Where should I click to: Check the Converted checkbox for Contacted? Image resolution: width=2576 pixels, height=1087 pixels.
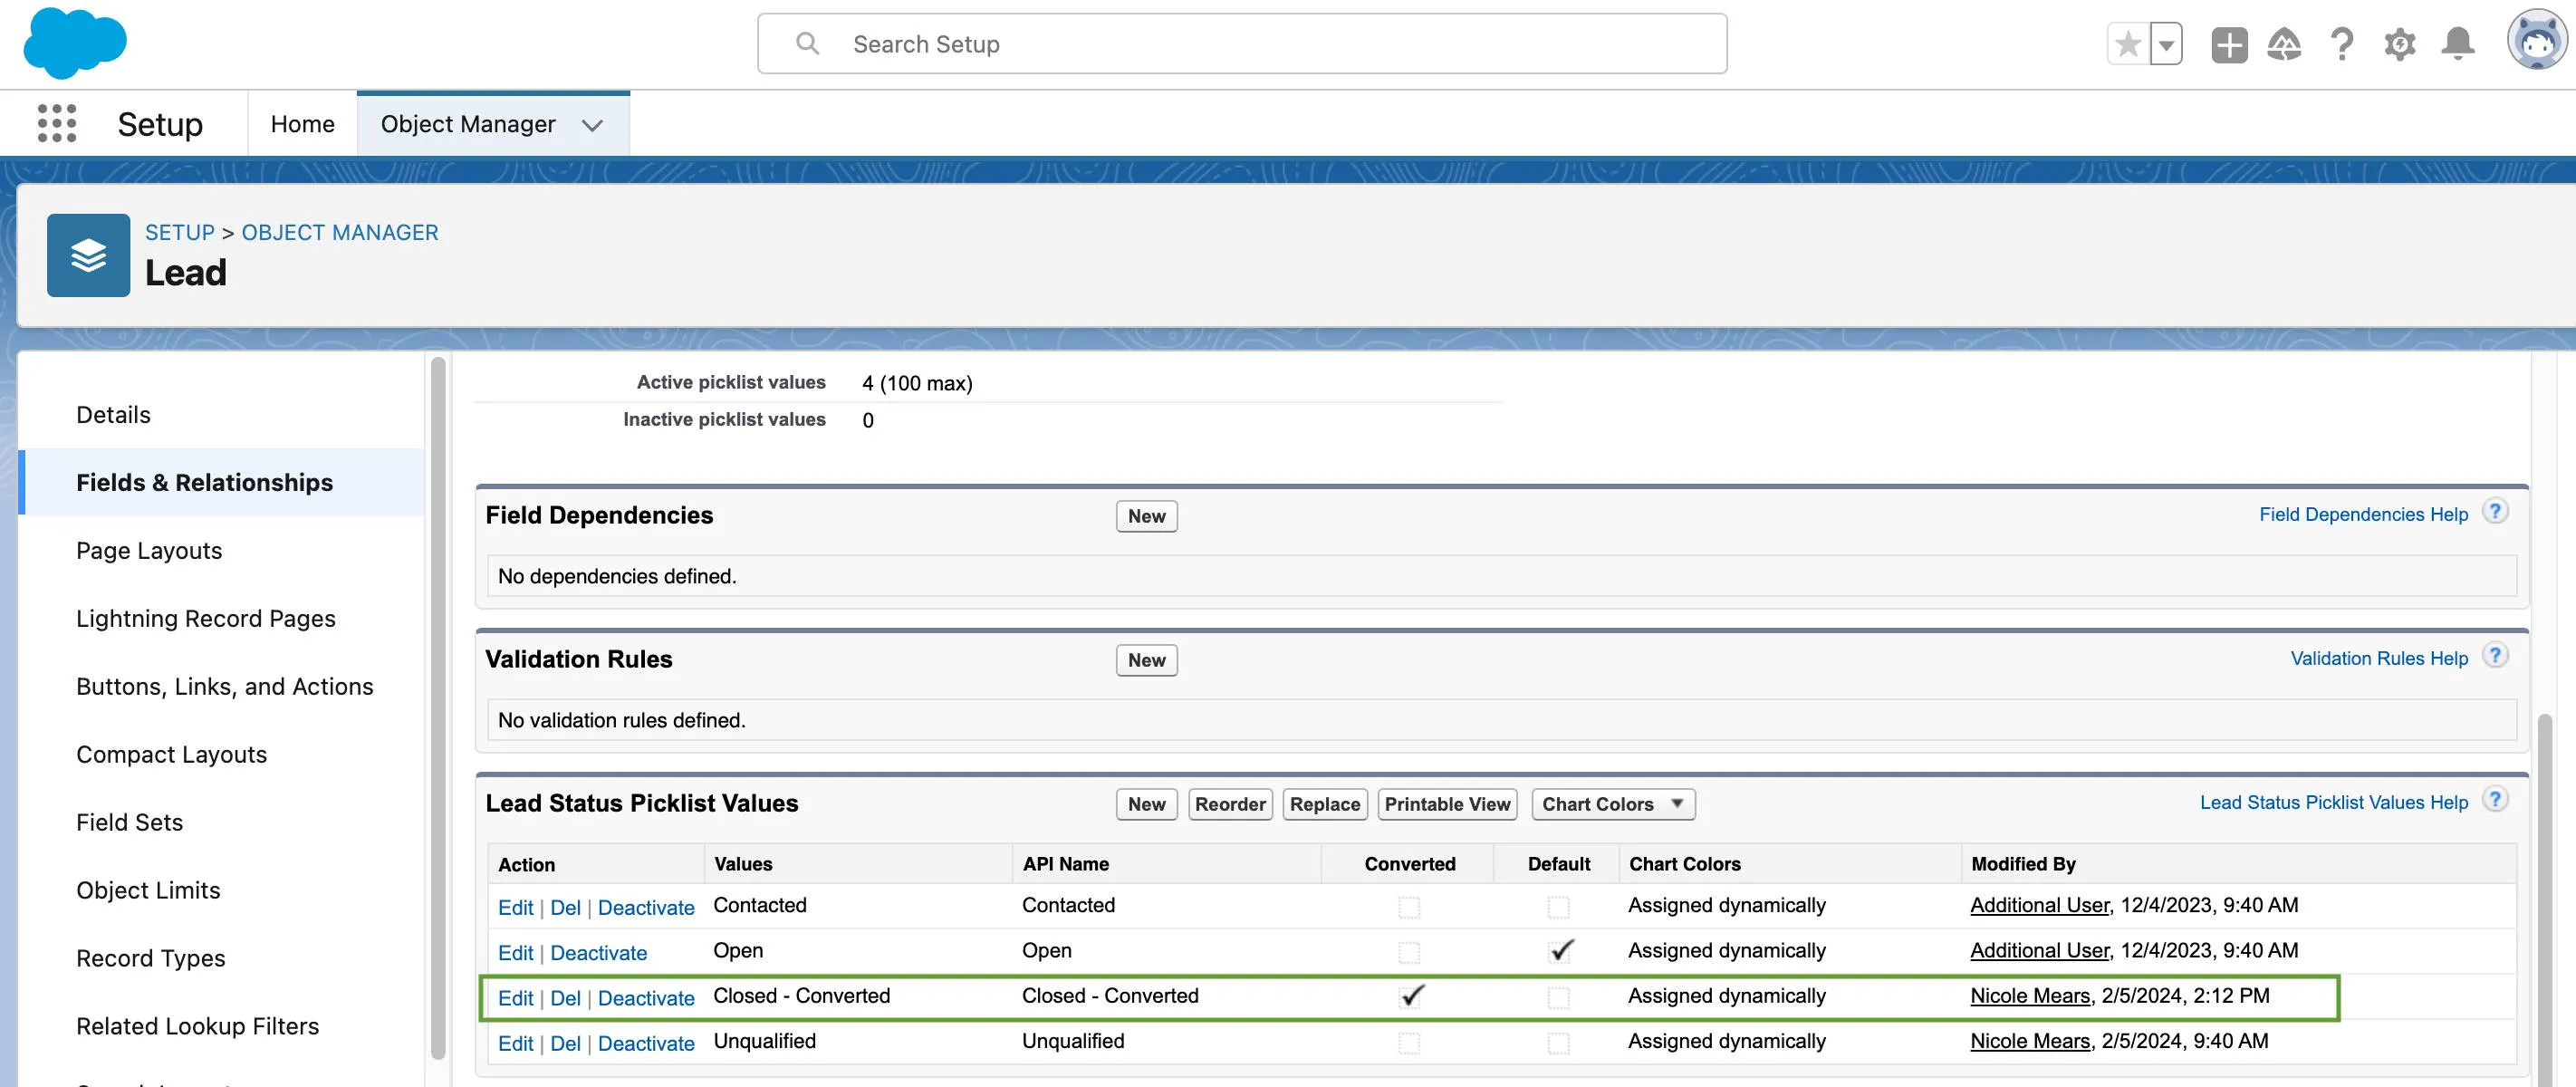point(1409,907)
